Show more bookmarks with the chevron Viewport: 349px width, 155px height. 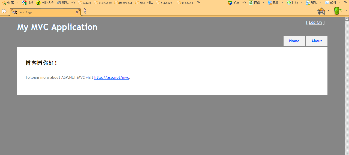(198, 2)
